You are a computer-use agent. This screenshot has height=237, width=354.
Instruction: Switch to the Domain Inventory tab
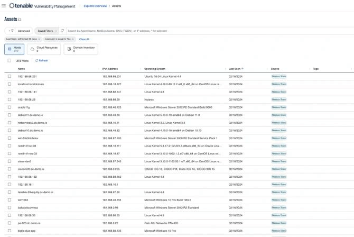click(x=81, y=49)
